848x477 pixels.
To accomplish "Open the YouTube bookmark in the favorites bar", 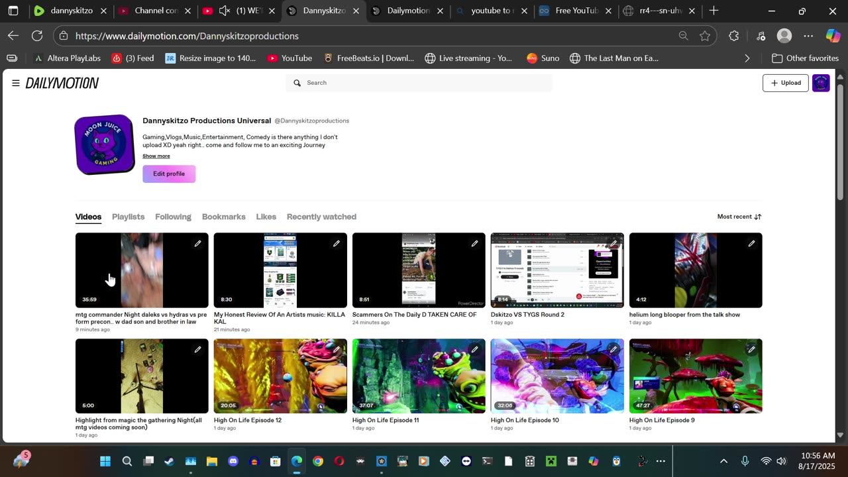I will 290,58.
